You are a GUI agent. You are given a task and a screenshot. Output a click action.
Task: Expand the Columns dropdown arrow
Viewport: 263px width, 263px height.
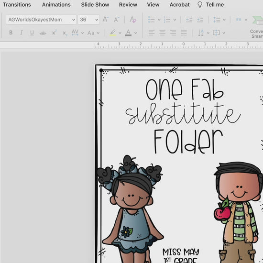coord(246,20)
